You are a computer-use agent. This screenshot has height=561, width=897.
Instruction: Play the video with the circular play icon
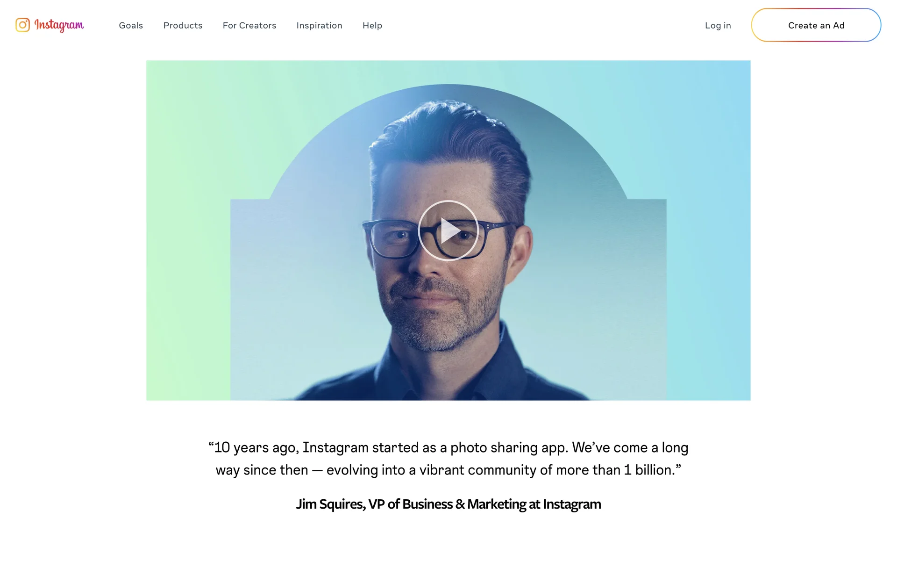(x=448, y=230)
